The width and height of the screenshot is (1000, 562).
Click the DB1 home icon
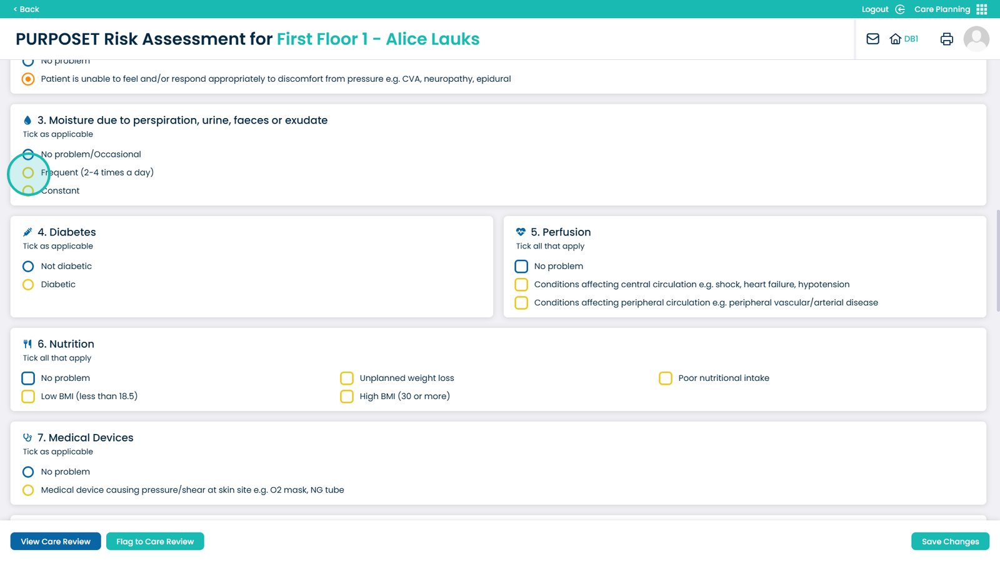click(896, 39)
